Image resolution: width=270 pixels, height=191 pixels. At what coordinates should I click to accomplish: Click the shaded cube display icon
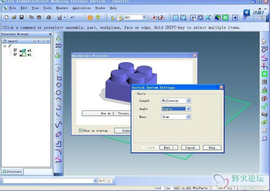[218, 18]
